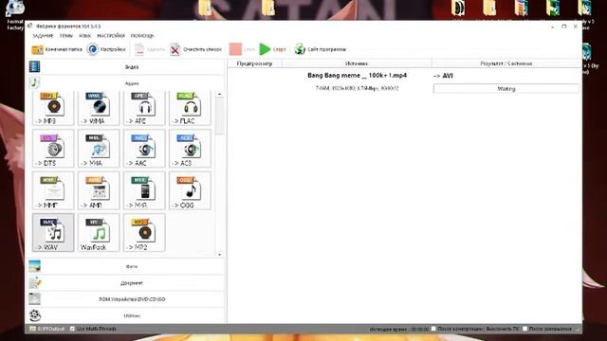Toggle the Use Multi-Threads checkbox
The image size is (607, 341).
click(72, 329)
